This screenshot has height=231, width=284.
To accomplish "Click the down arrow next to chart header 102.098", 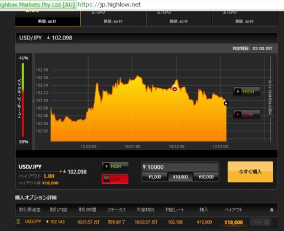I will point(49,37).
